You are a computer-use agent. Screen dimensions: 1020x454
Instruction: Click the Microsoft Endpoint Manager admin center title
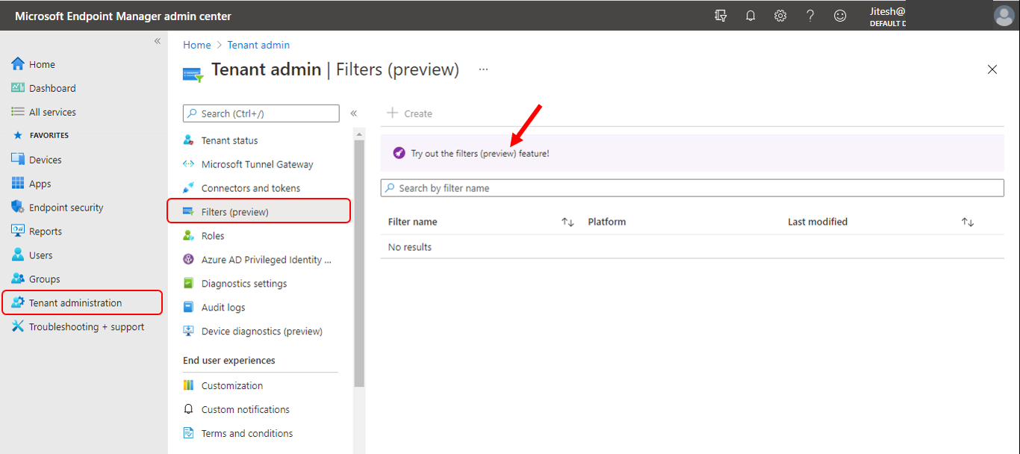point(123,16)
